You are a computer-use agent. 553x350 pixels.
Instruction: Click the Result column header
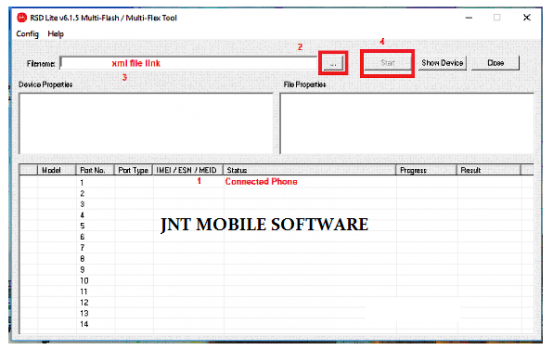(x=488, y=170)
